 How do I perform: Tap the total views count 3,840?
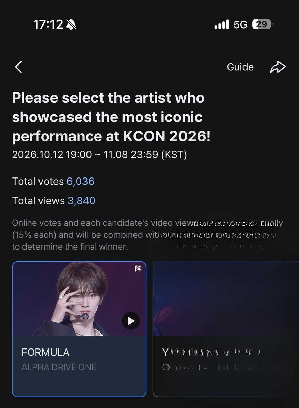(x=81, y=201)
